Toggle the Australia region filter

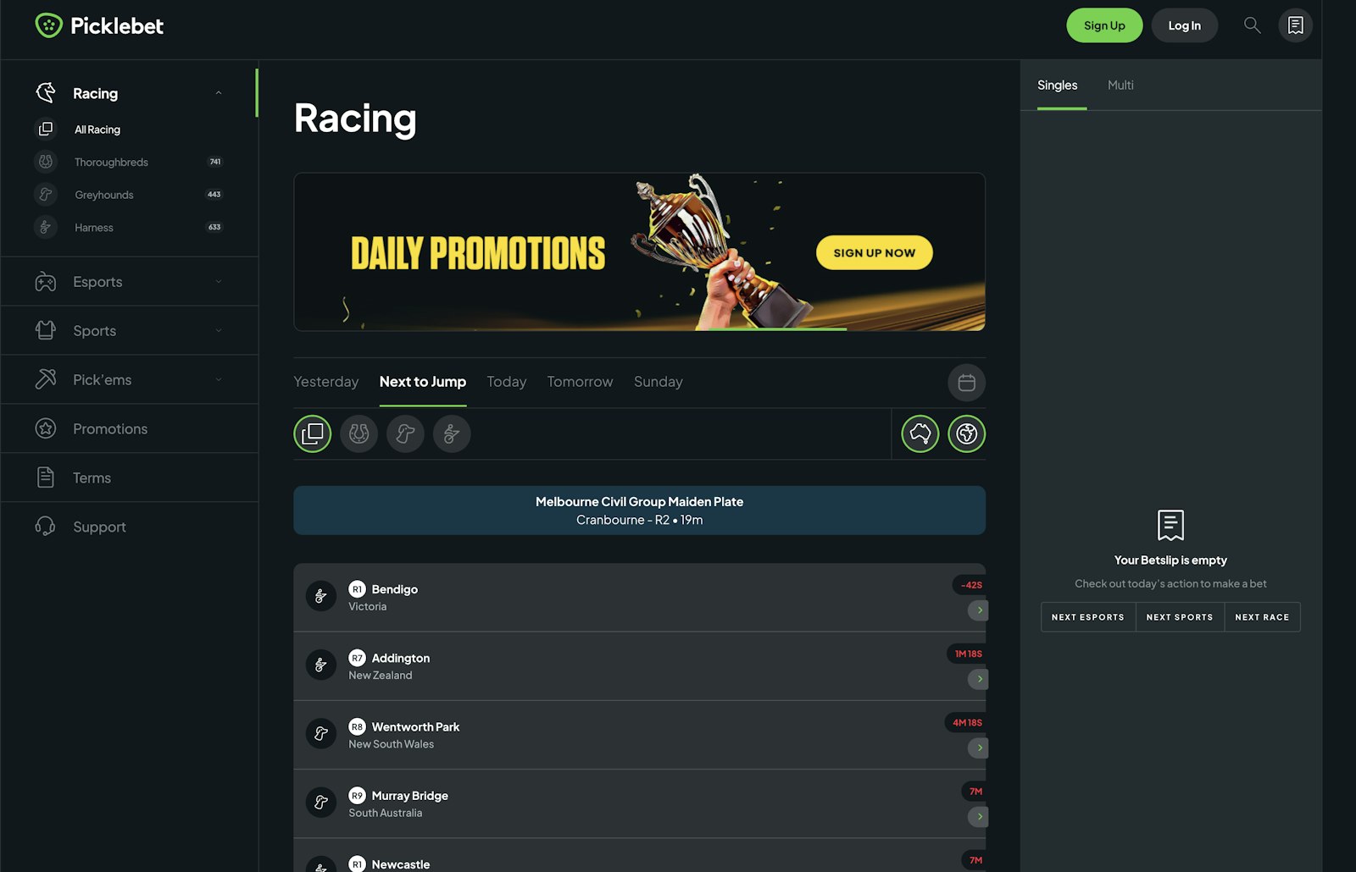click(x=920, y=433)
